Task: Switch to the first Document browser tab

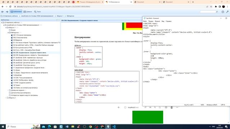Action: click(147, 2)
